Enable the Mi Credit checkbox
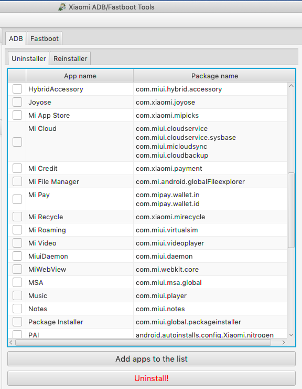The width and height of the screenshot is (302, 389). [17, 168]
